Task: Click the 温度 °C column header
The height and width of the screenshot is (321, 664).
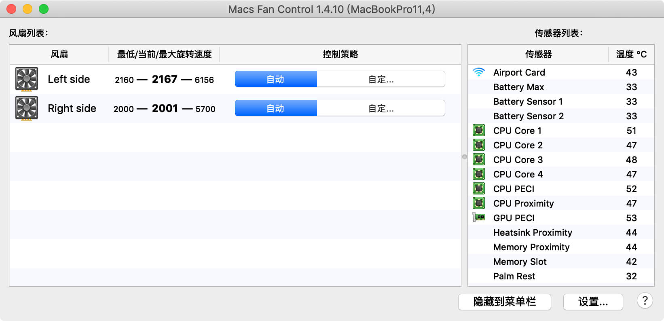Action: point(631,54)
